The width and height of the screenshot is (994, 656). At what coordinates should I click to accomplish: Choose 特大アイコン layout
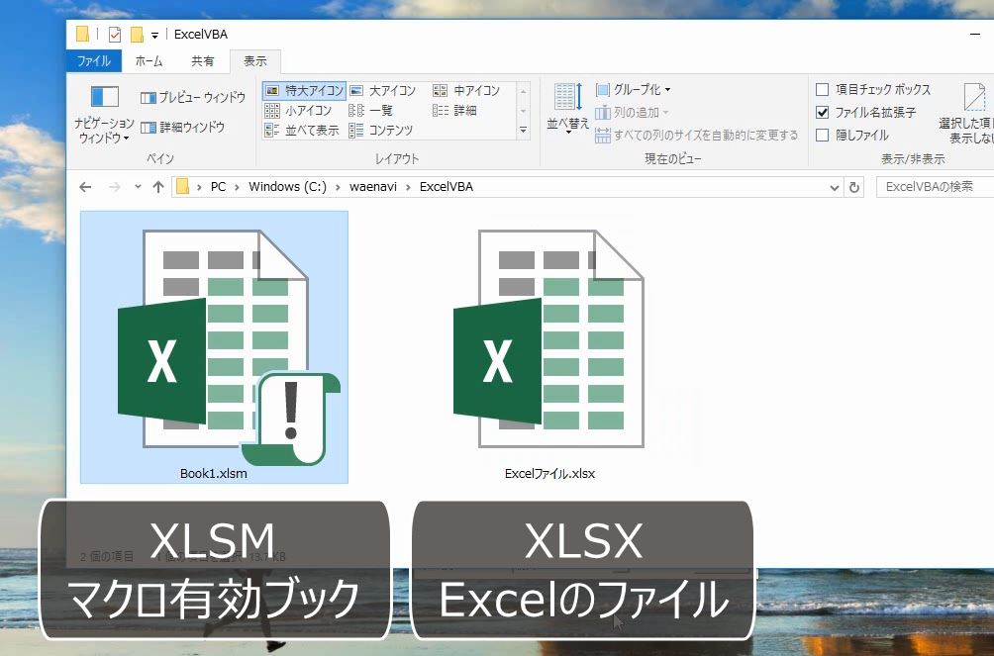(x=304, y=91)
